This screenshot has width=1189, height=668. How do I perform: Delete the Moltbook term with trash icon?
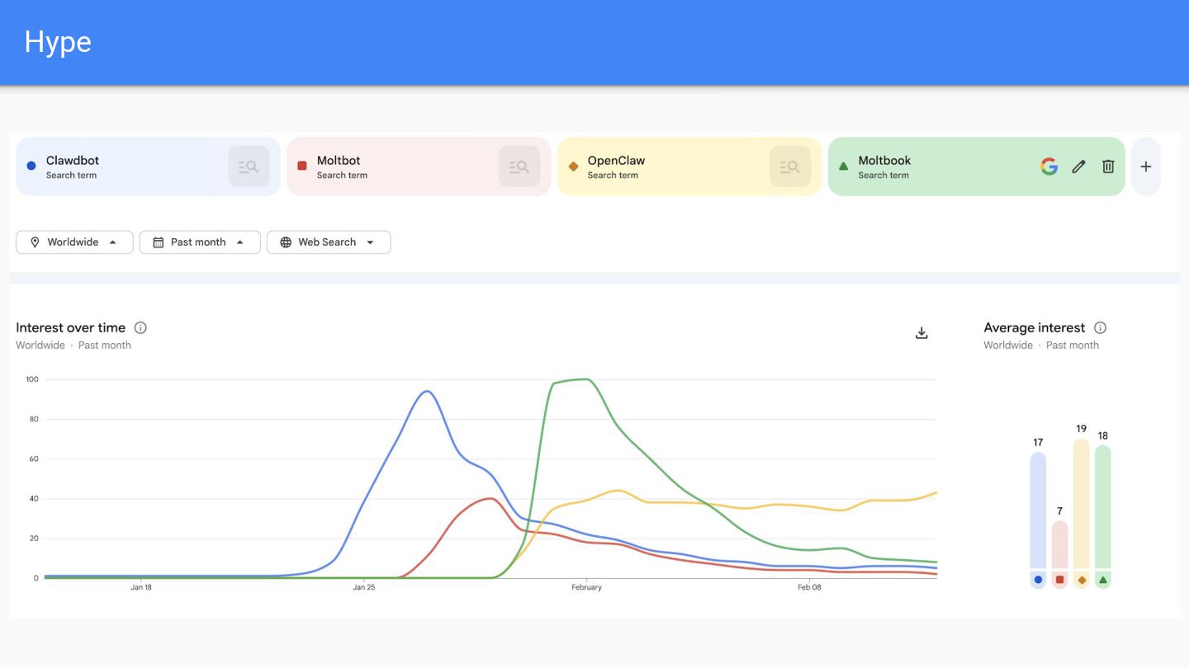pyautogui.click(x=1108, y=167)
